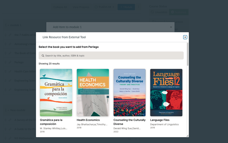This screenshot has height=143, width=228.
Task: Click the add Module button
Action: tap(126, 7)
